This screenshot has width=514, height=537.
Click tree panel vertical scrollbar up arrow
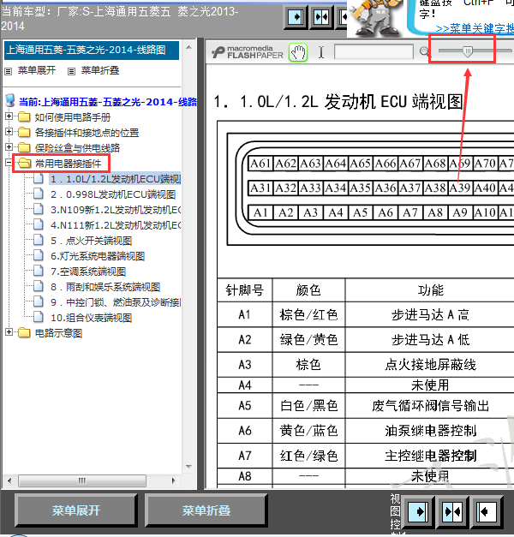[x=188, y=47]
